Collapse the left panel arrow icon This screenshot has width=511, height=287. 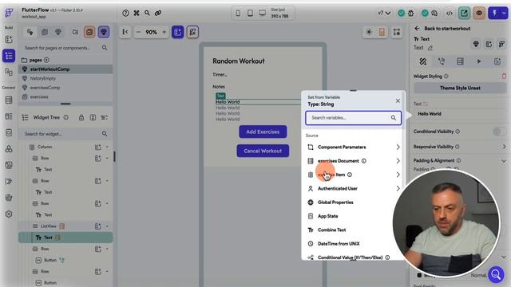coord(125,32)
